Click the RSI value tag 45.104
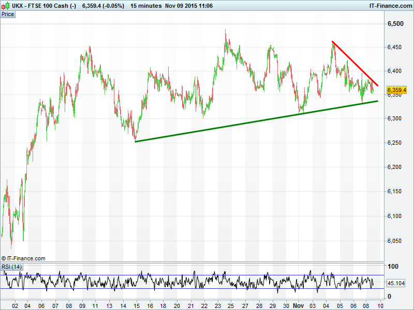The width and height of the screenshot is (414, 310). tap(396, 283)
